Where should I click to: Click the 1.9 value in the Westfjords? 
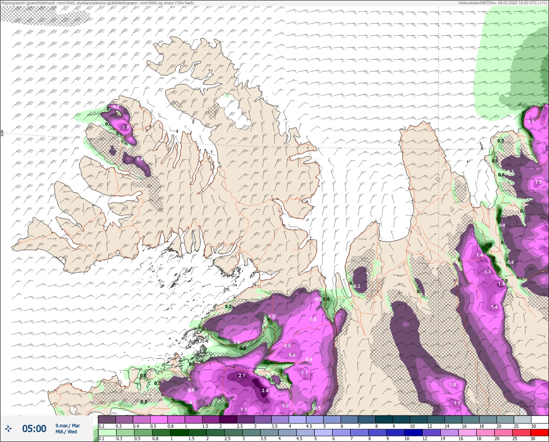pos(126,127)
